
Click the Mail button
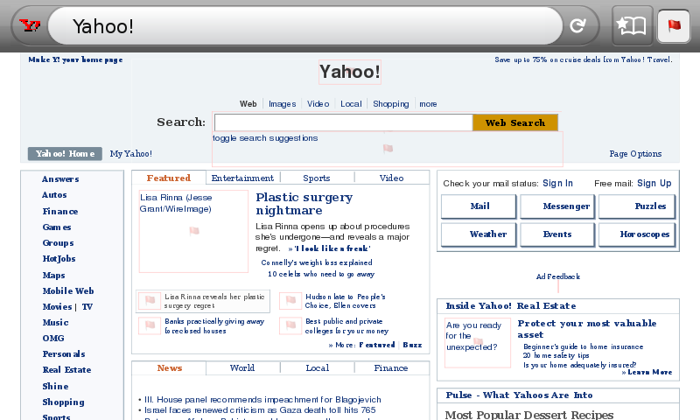(479, 206)
